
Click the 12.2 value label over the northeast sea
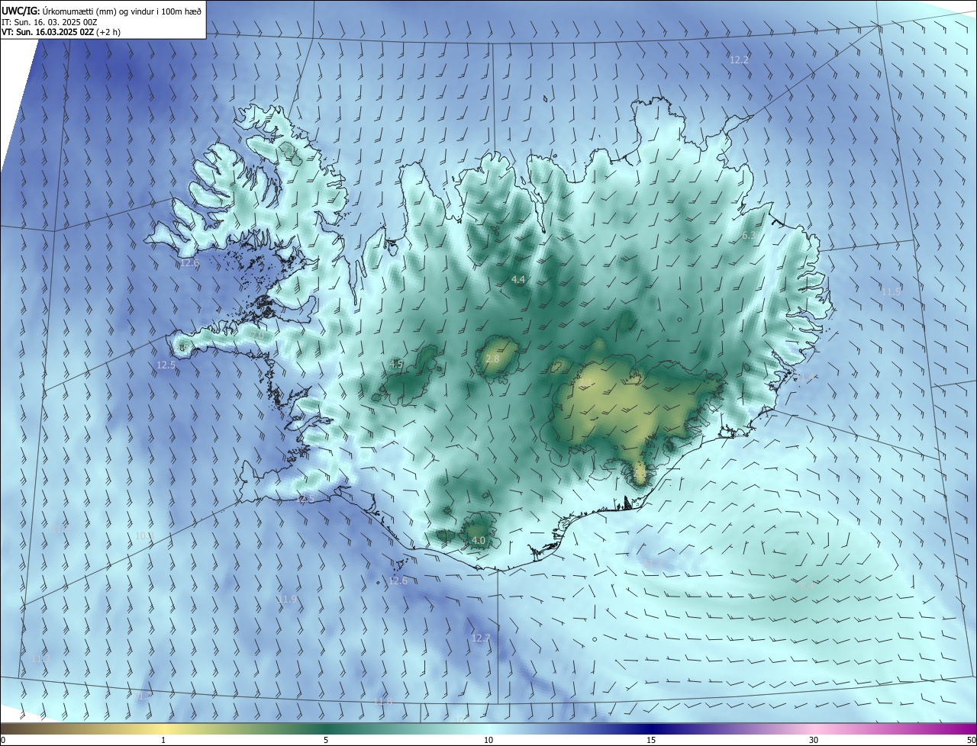[739, 59]
